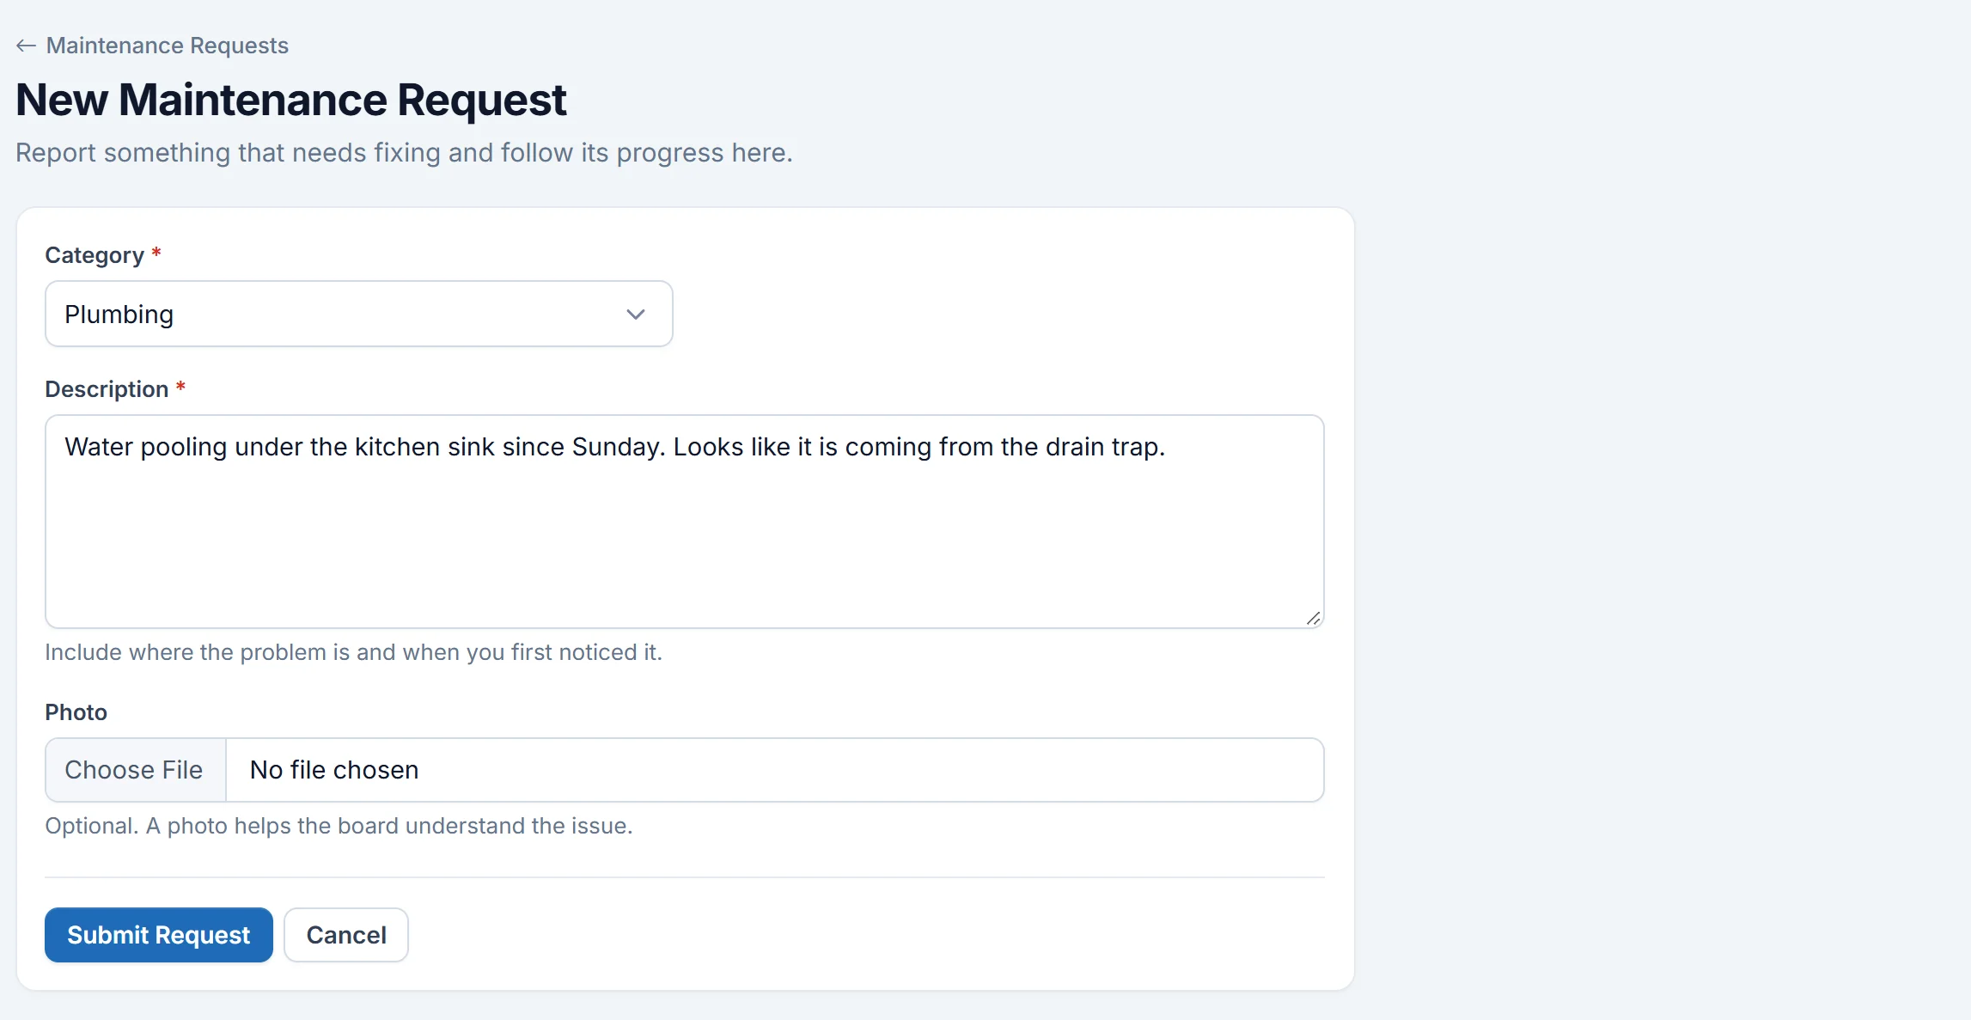1971x1020 pixels.
Task: Click the optional photo helper text
Action: tap(339, 826)
